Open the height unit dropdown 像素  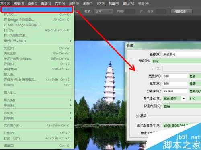[195, 84]
